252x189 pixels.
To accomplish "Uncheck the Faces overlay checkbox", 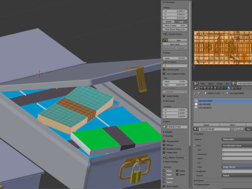I will click(164, 171).
